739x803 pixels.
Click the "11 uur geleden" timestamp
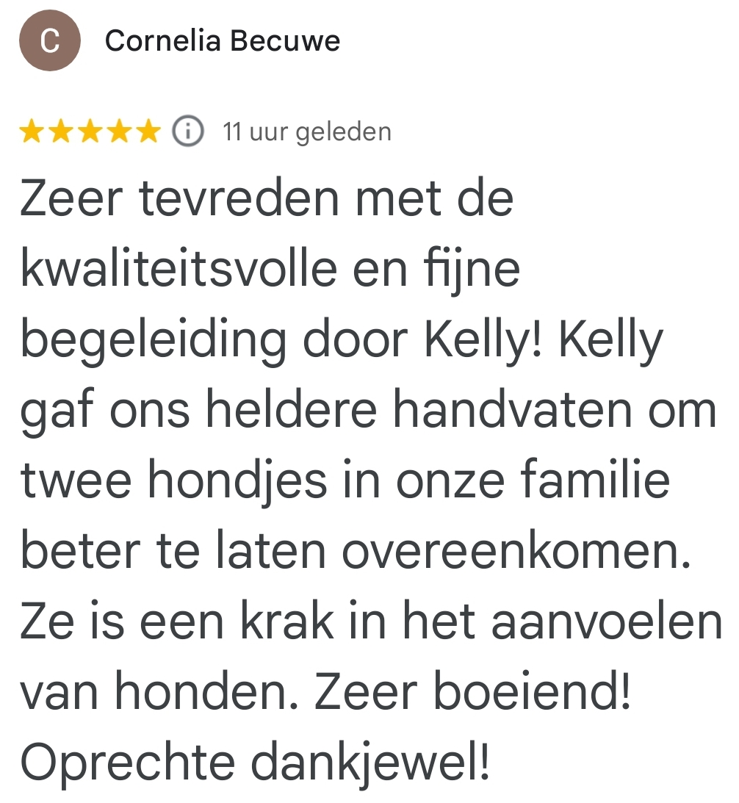point(307,132)
